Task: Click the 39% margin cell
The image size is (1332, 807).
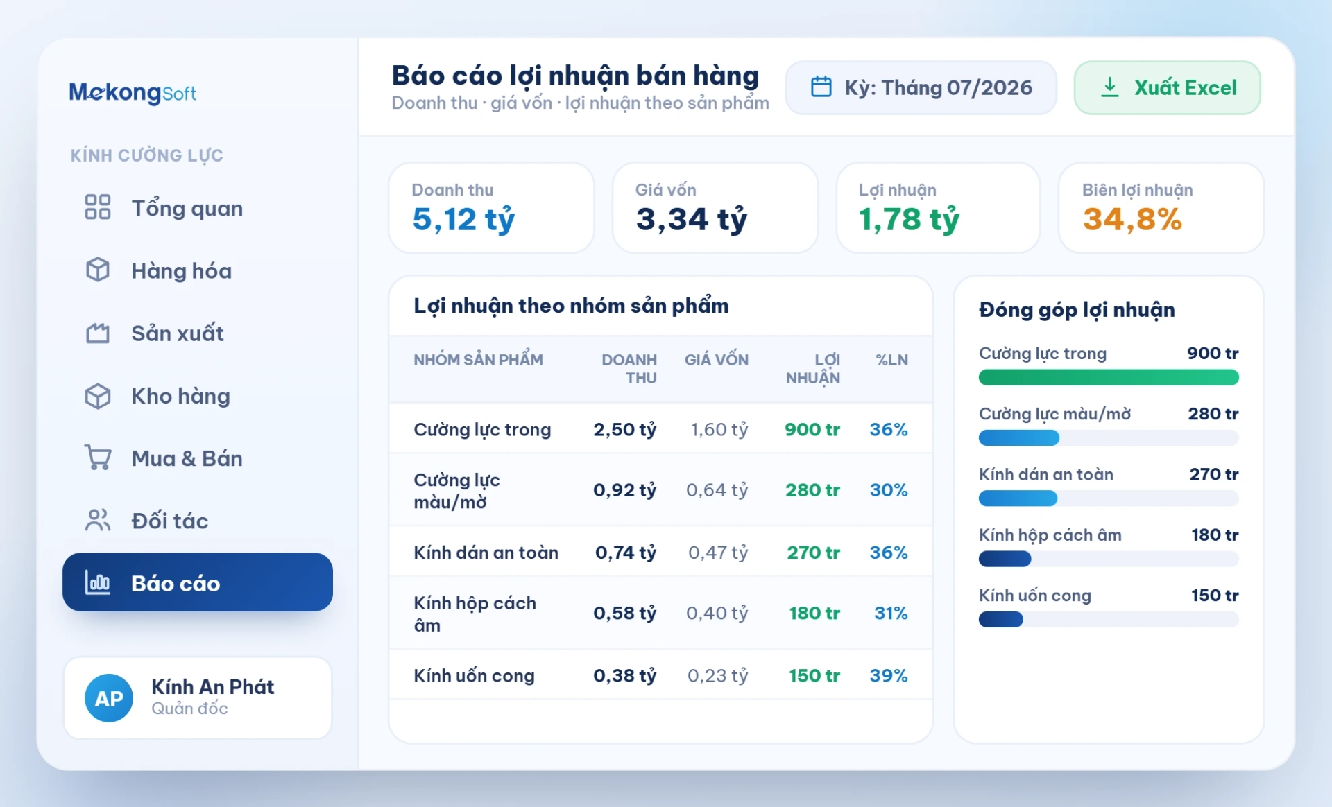Action: (889, 675)
